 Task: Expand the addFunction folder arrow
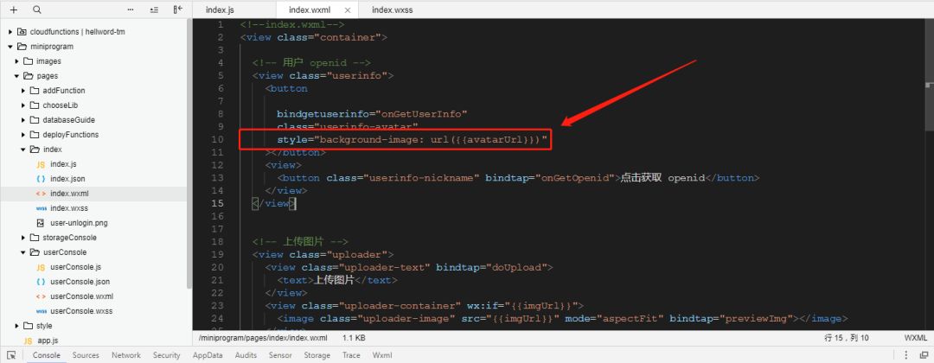(x=23, y=91)
